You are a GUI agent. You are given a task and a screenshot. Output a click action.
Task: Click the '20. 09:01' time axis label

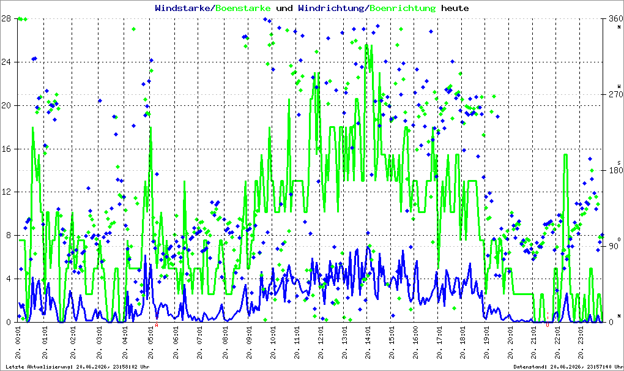249,343
